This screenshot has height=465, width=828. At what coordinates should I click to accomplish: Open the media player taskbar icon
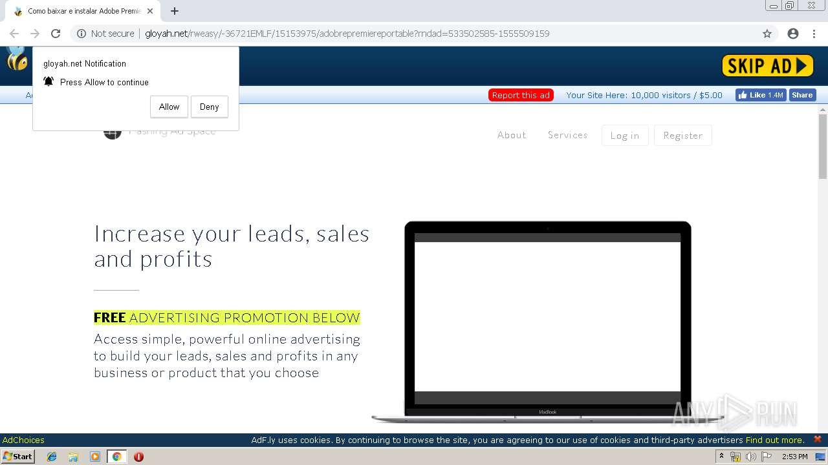(x=95, y=457)
